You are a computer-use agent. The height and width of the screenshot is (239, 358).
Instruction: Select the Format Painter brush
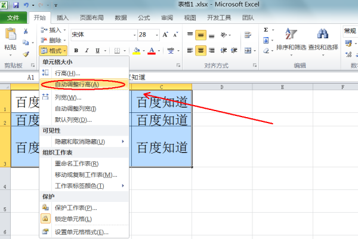click(x=26, y=54)
